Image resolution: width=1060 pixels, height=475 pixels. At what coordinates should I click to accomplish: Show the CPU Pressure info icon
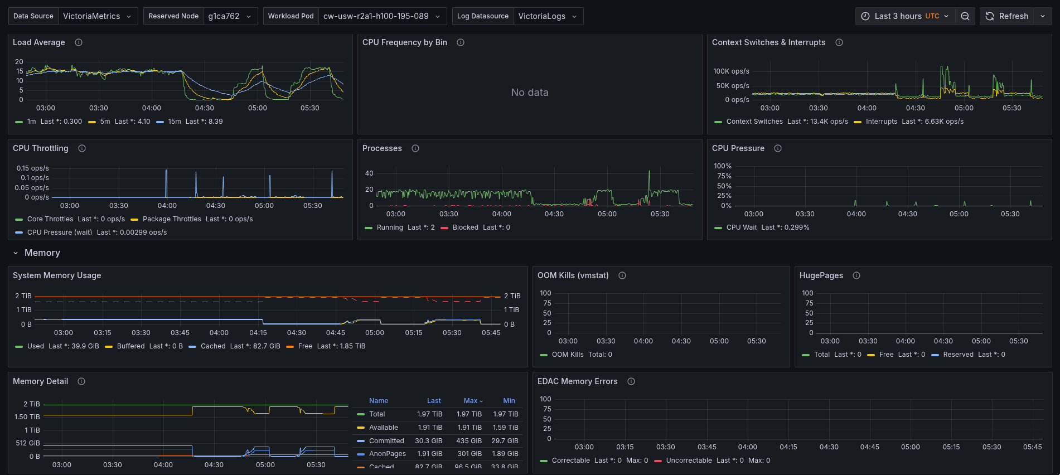778,148
